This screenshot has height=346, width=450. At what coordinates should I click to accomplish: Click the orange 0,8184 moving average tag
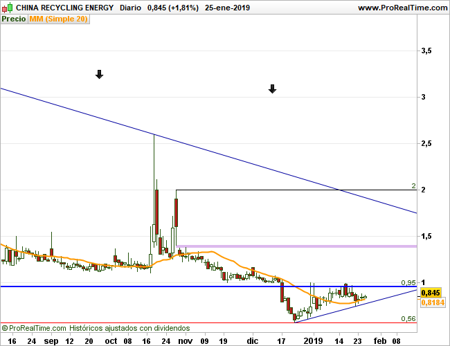[x=433, y=302]
